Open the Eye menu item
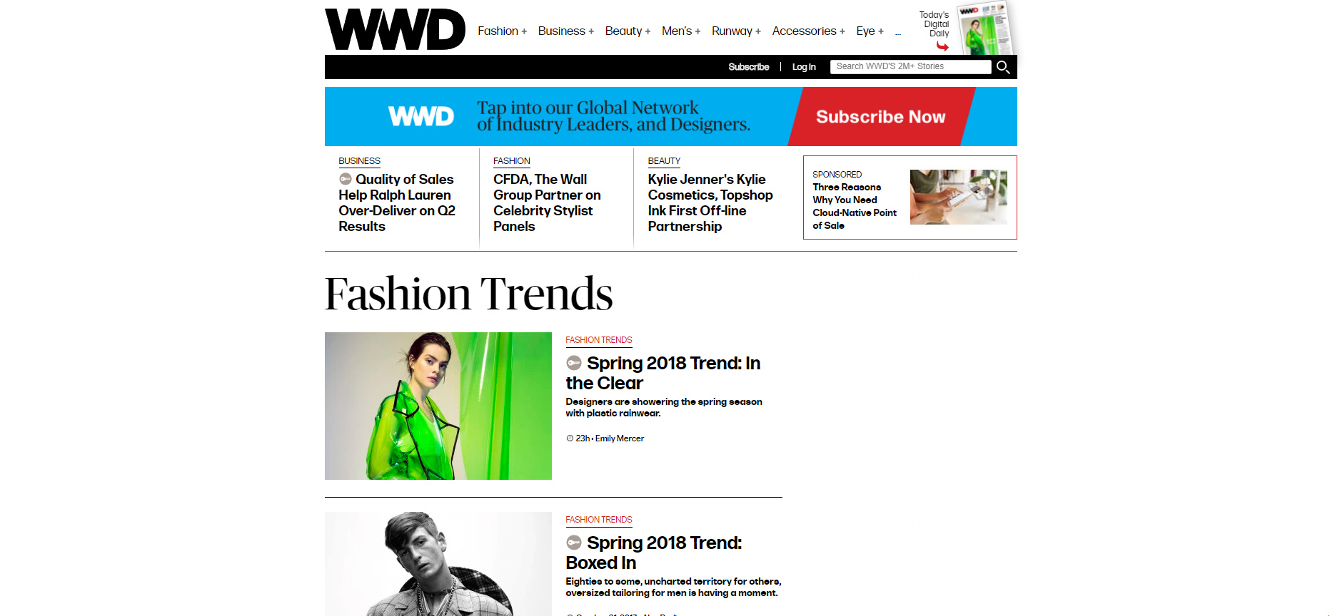 pos(870,31)
